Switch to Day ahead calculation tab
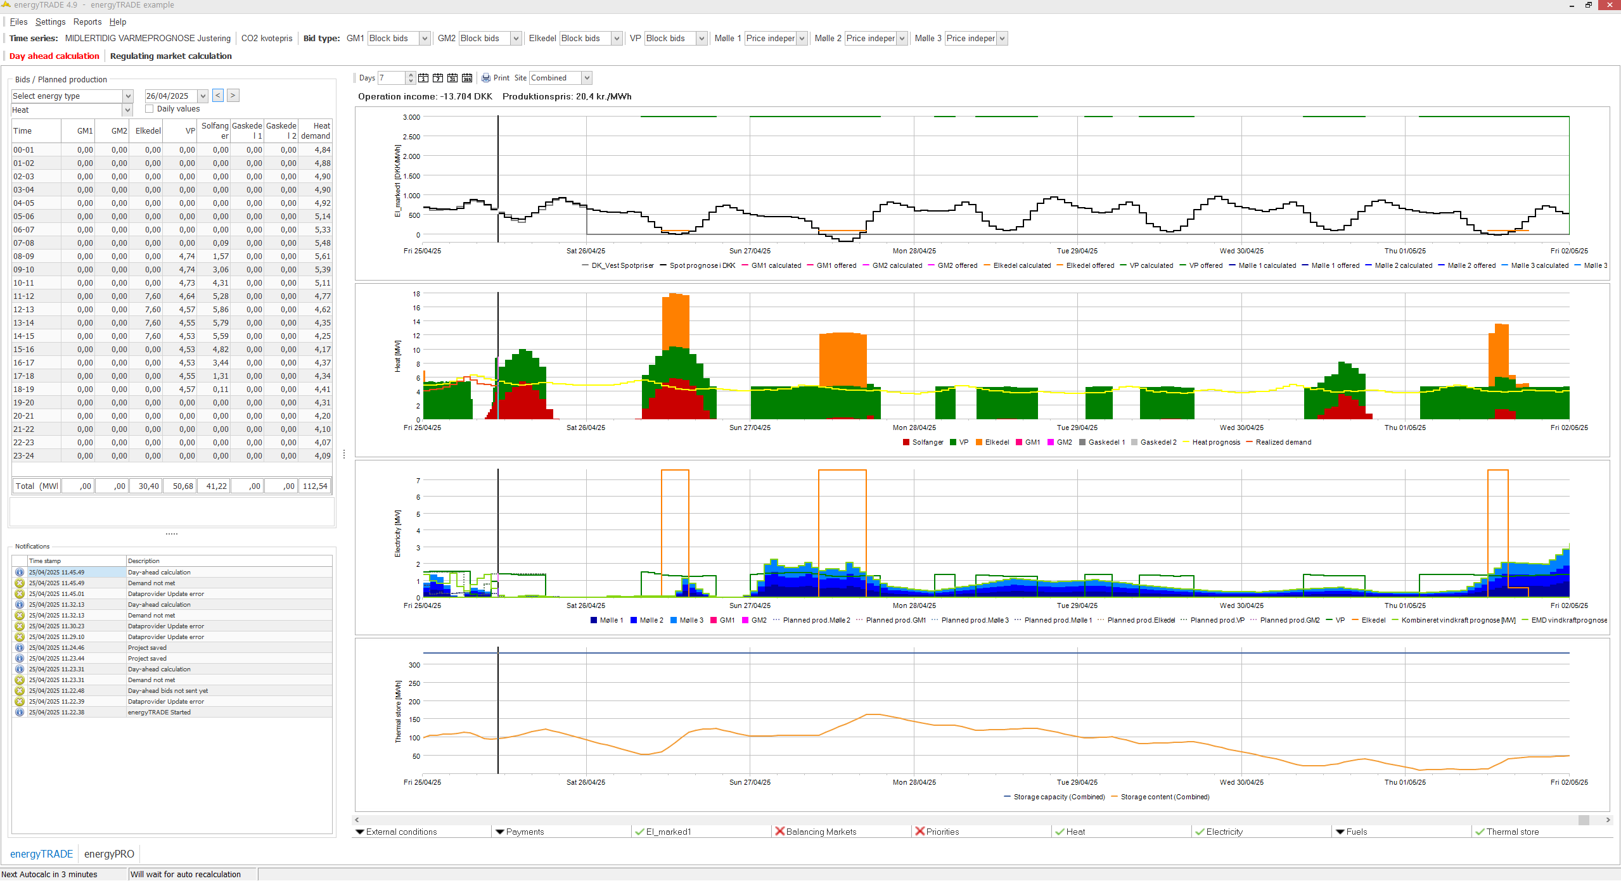 pos(54,56)
